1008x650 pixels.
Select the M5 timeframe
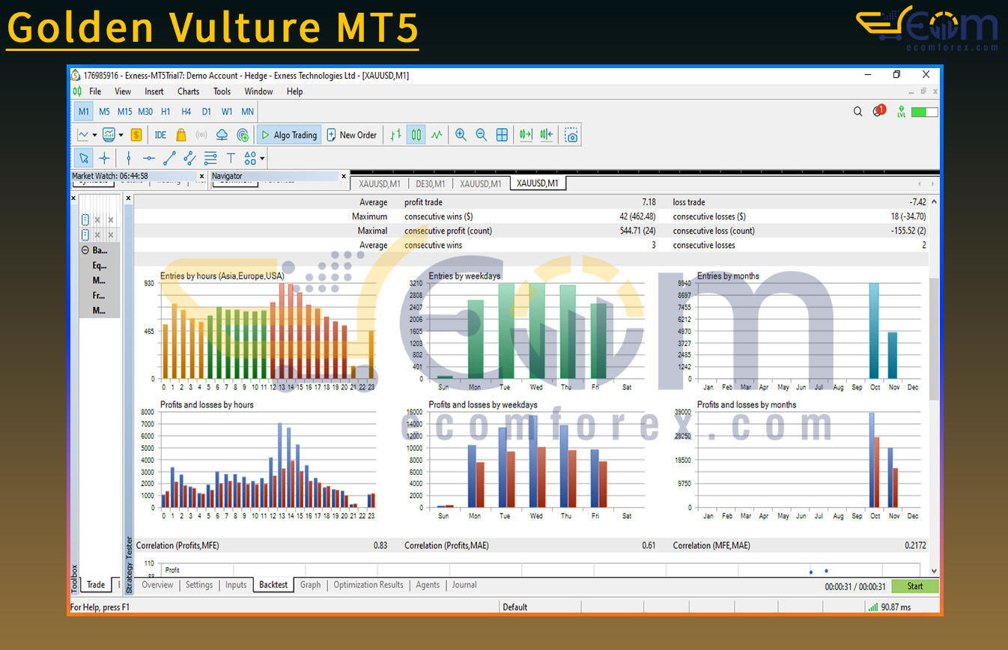point(104,112)
